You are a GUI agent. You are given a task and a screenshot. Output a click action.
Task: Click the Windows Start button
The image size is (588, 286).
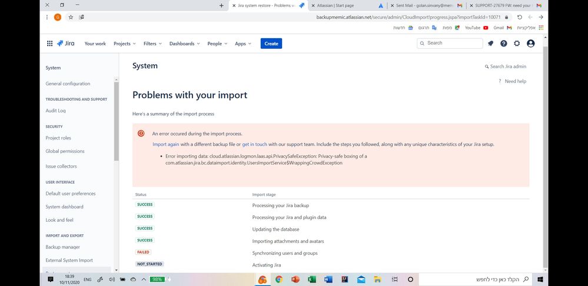click(x=540, y=280)
